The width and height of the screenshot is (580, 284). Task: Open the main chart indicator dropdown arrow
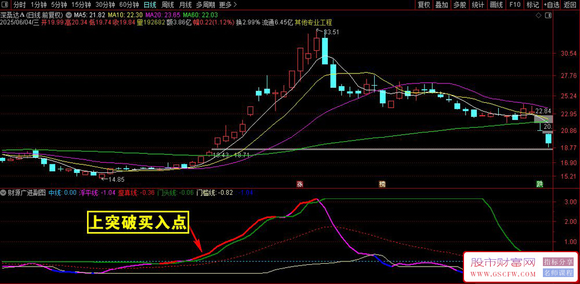[69, 16]
